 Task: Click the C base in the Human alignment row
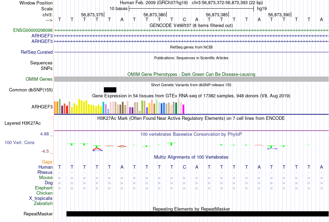click(184, 167)
